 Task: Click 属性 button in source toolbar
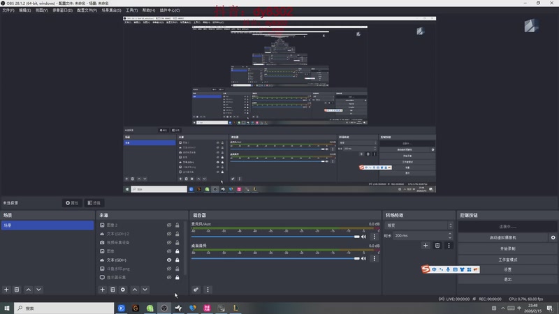(72, 203)
